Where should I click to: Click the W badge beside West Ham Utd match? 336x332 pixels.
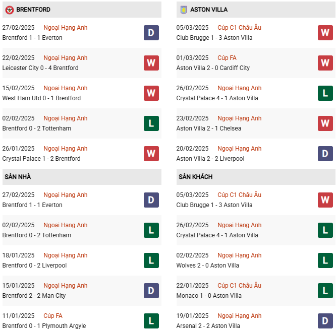point(151,93)
